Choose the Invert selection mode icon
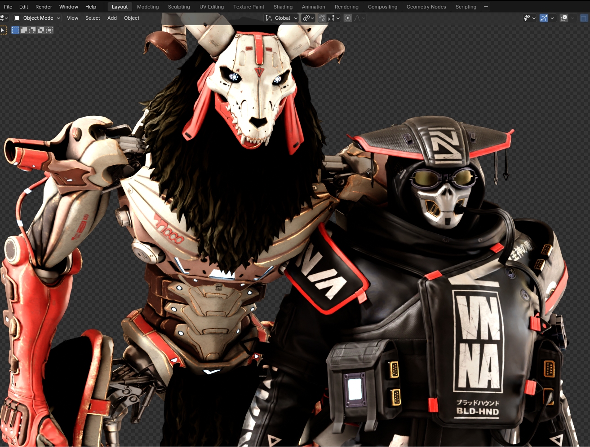590x447 pixels. (41, 30)
